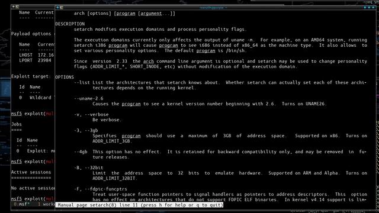Click 'Exploit target:' in the msf window
The image size is (379, 213).
click(x=31, y=76)
